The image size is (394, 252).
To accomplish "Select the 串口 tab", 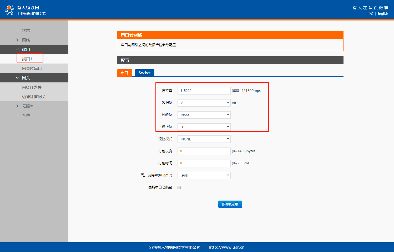I will click(x=124, y=73).
